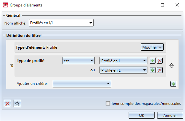Click green plus to add new criterion
This screenshot has width=185, height=121.
[173, 84]
